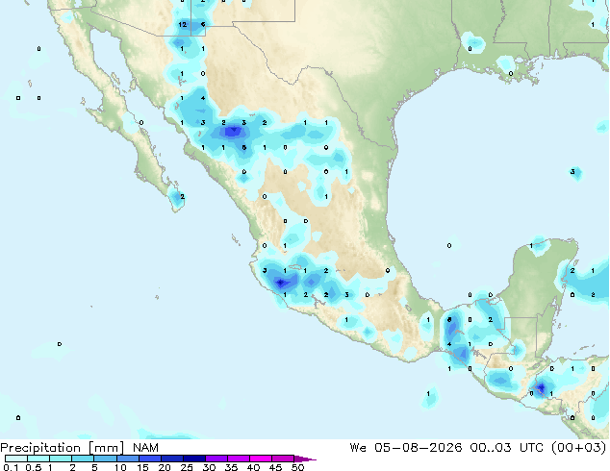Click the 5 to 10 mm legend swatch

click(105, 459)
